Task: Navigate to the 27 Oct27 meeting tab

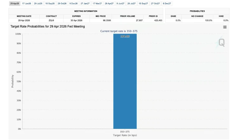Action: point(155,4)
